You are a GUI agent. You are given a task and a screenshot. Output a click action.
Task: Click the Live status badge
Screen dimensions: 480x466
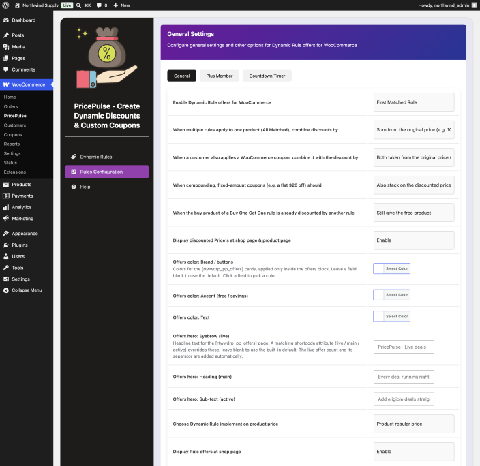(x=67, y=5)
